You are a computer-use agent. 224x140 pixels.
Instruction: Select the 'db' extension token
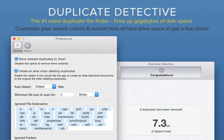pyautogui.click(x=22, y=117)
